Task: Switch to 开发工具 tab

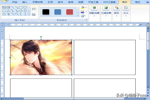Action: tap(93, 2)
